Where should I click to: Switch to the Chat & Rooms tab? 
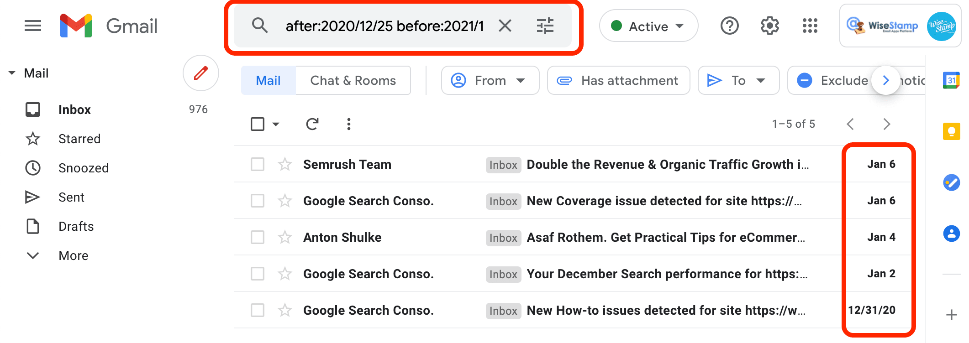pyautogui.click(x=353, y=81)
